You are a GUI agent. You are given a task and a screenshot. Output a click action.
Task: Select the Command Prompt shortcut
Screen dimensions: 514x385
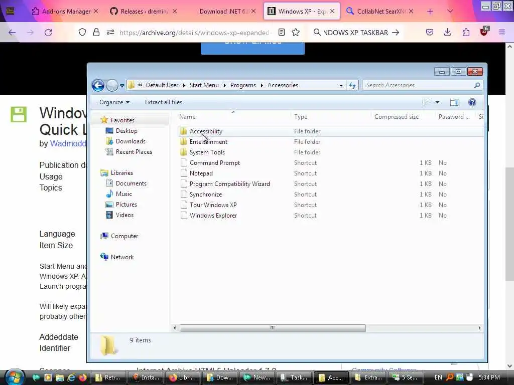pos(215,163)
